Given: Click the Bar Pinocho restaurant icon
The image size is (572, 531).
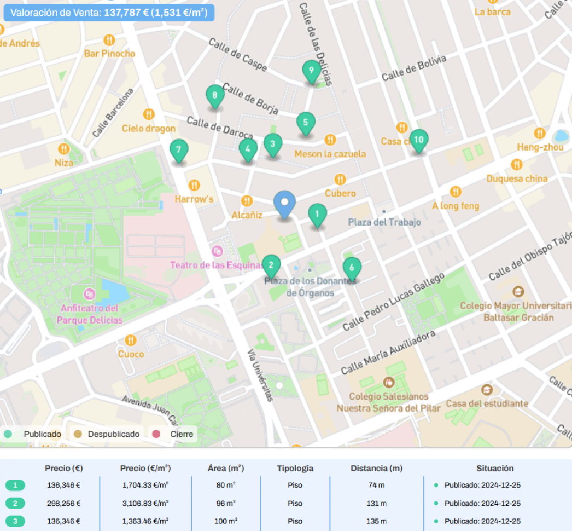Looking at the screenshot, I should point(109,40).
